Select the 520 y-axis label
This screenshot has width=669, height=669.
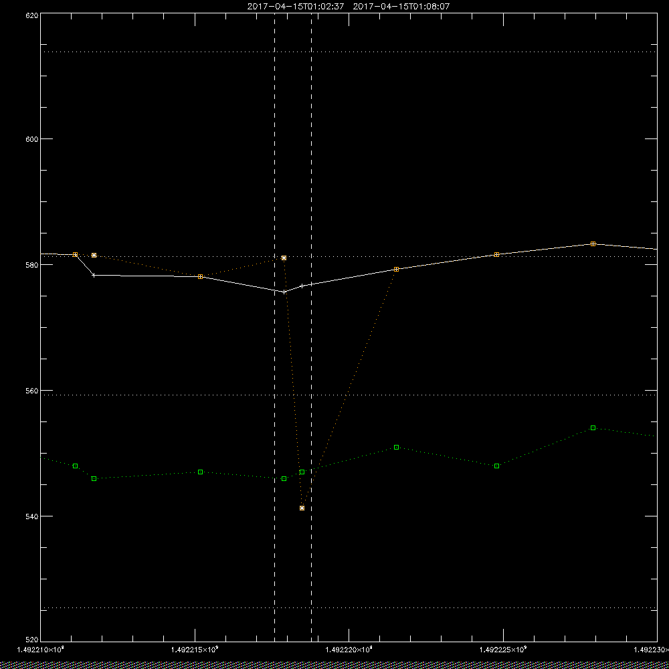pyautogui.click(x=32, y=640)
